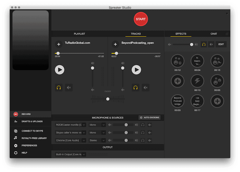The image size is (240, 172).
Task: Open DRAFTS & UPLOADS section
Action: pyautogui.click(x=30, y=121)
